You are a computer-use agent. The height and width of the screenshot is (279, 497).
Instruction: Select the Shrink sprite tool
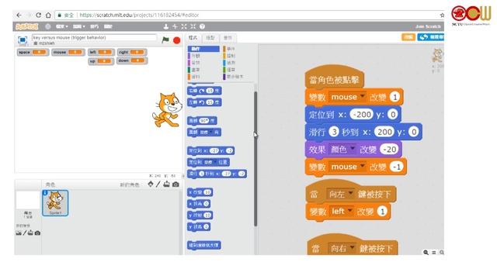coord(193,26)
